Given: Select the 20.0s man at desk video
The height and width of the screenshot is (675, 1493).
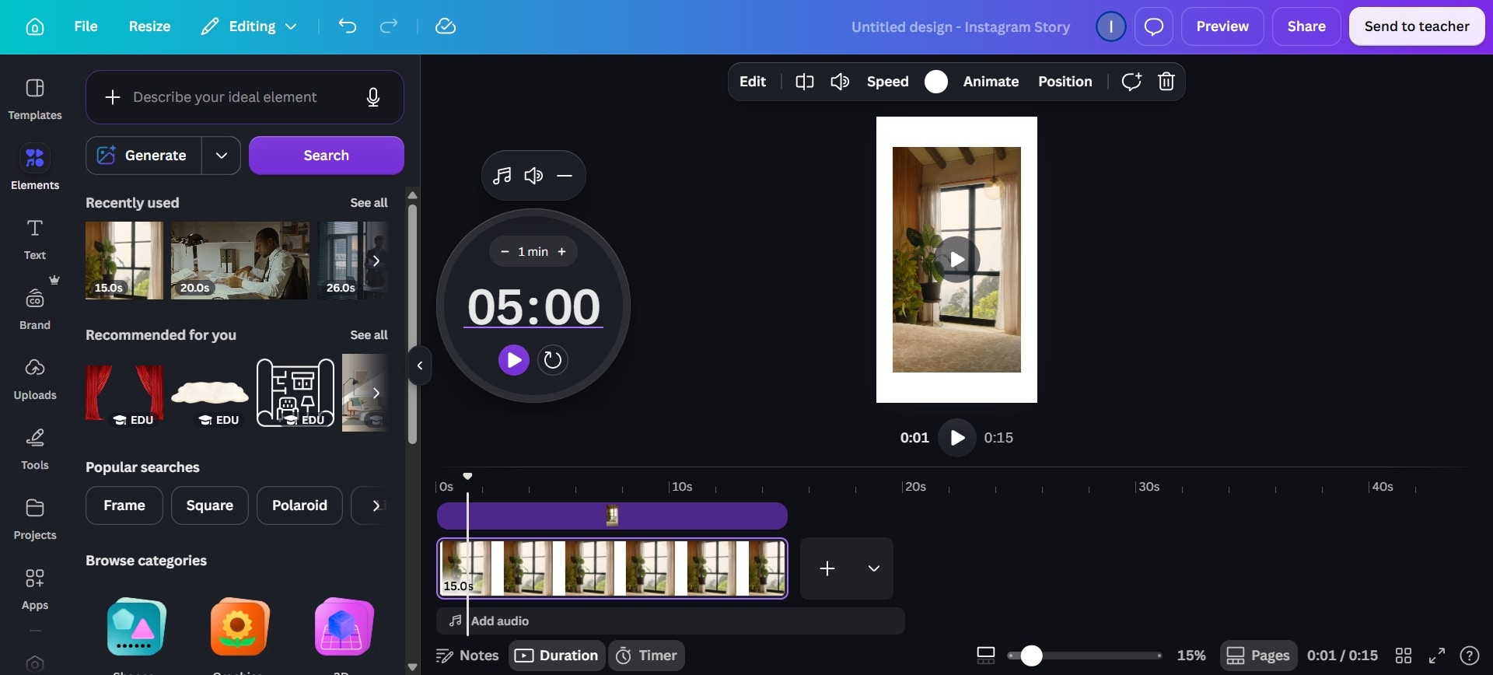Looking at the screenshot, I should click(240, 261).
